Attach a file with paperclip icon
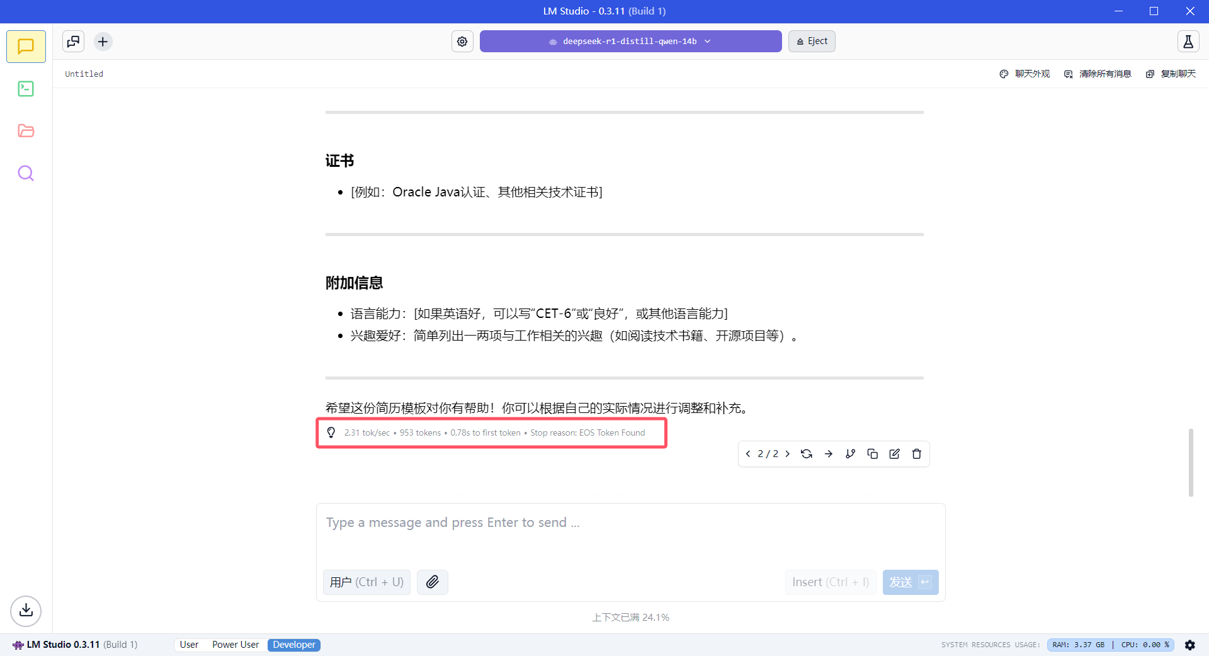 pos(432,582)
